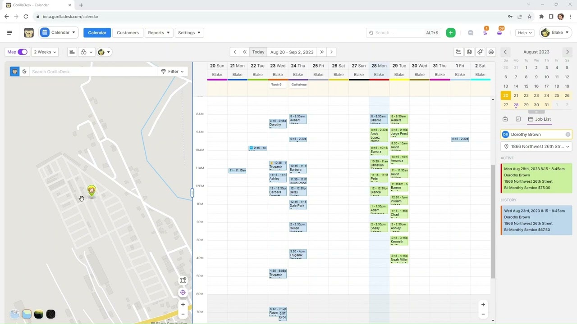
Task: Print the calendar with printer icon
Action: click(x=491, y=52)
